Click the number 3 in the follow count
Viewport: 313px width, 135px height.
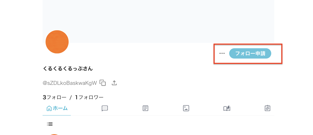pyautogui.click(x=44, y=98)
